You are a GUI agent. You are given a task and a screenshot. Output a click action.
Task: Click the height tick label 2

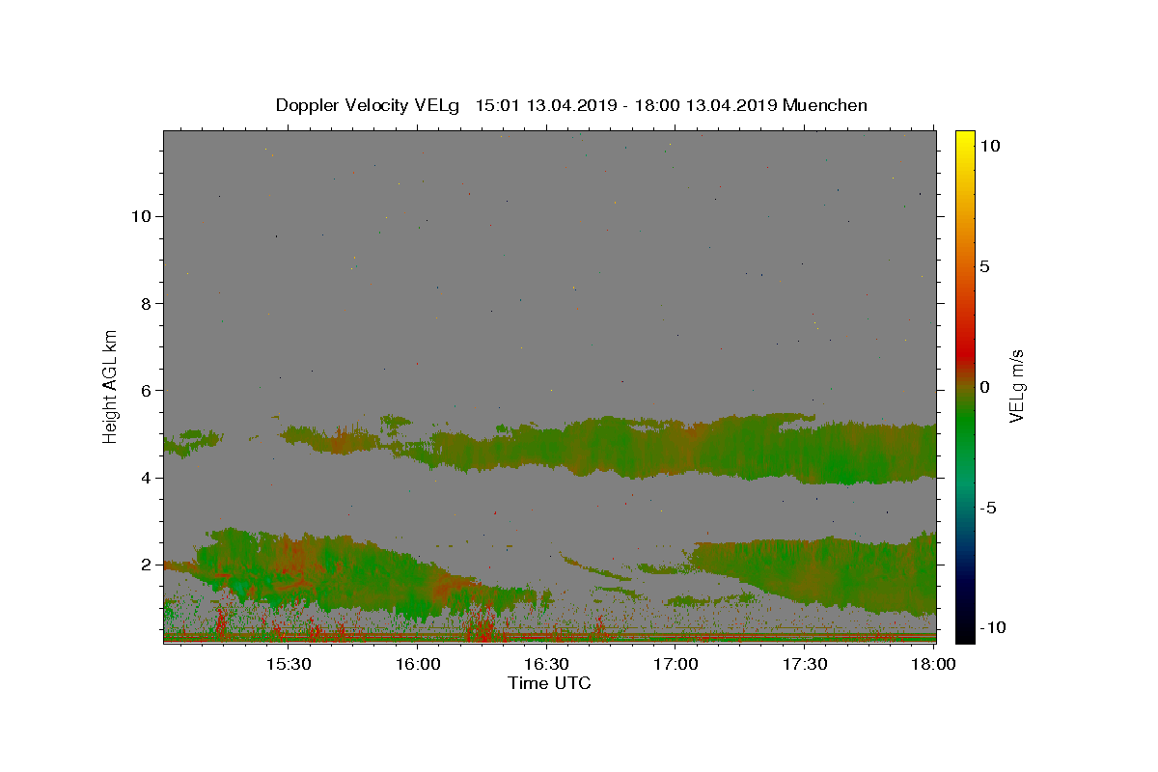click(x=144, y=565)
